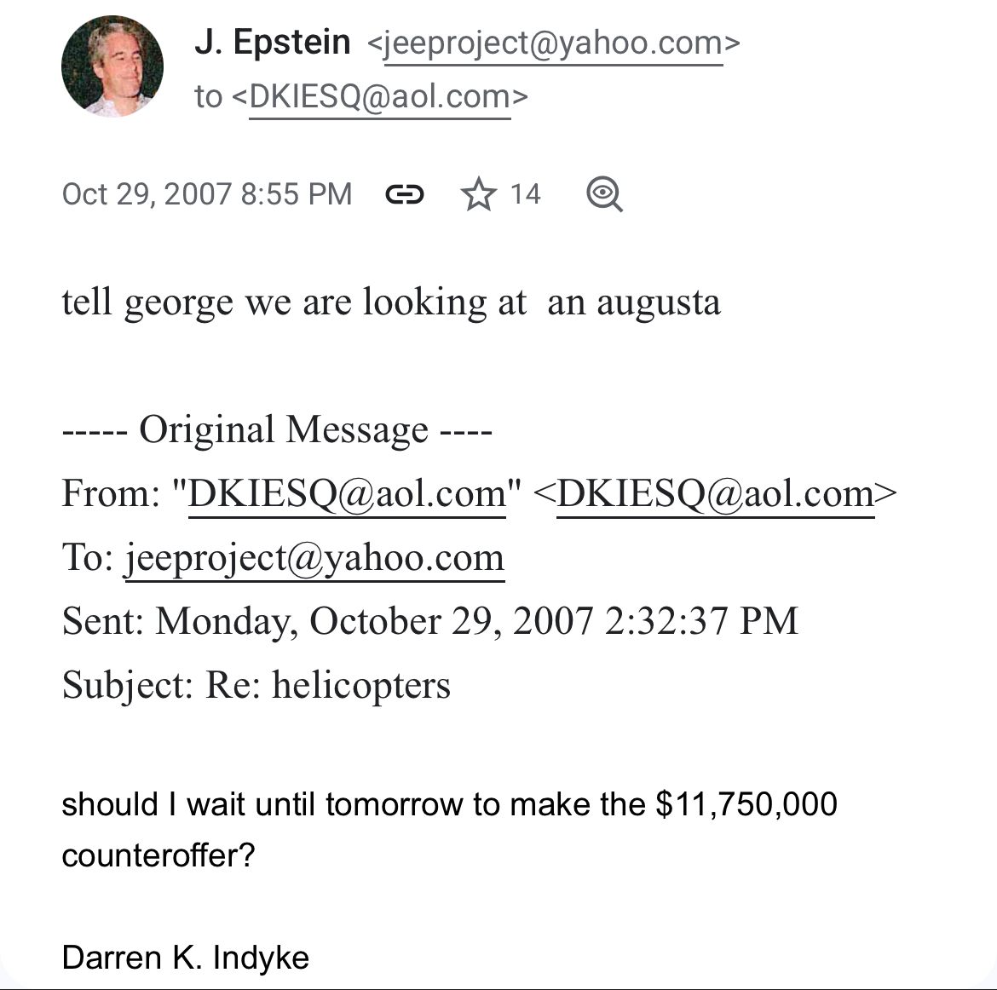Click the Darren K. Indyke signature
Viewport: 997px width, 990px height.
[185, 958]
